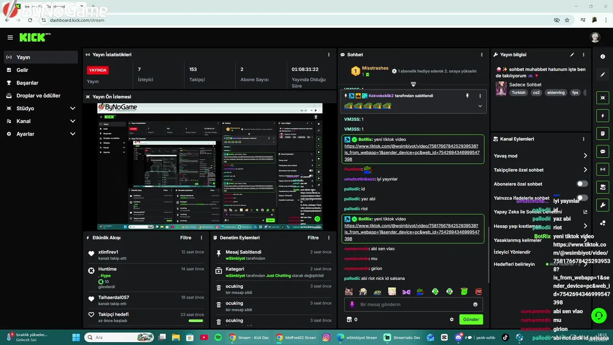The image size is (613, 345).
Task: Open Yayın bilgisi three-dot options menu
Action: pyautogui.click(x=584, y=55)
